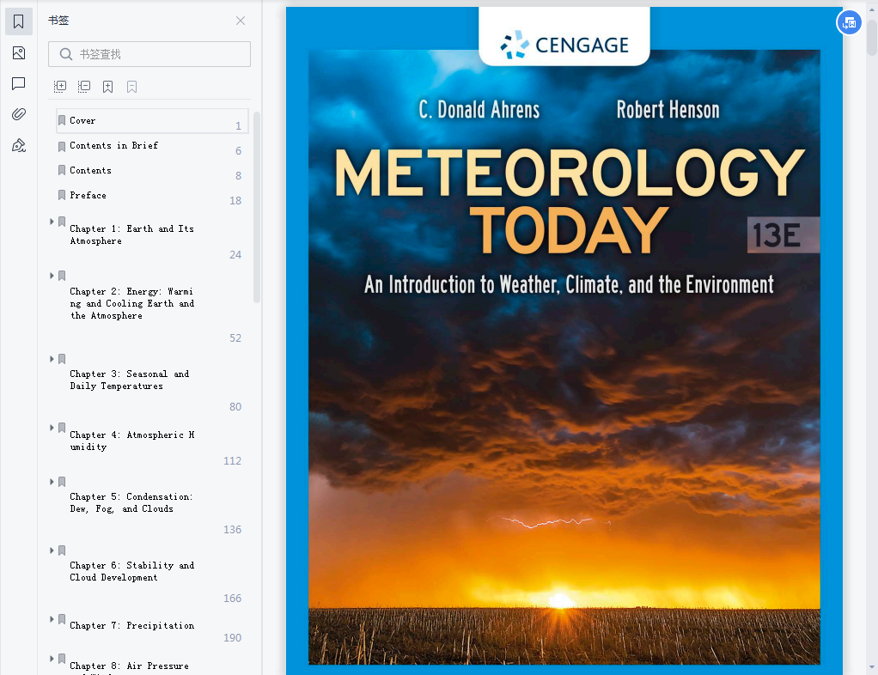Click the bookmark flag icon beside Contents
The image size is (878, 675).
click(62, 170)
